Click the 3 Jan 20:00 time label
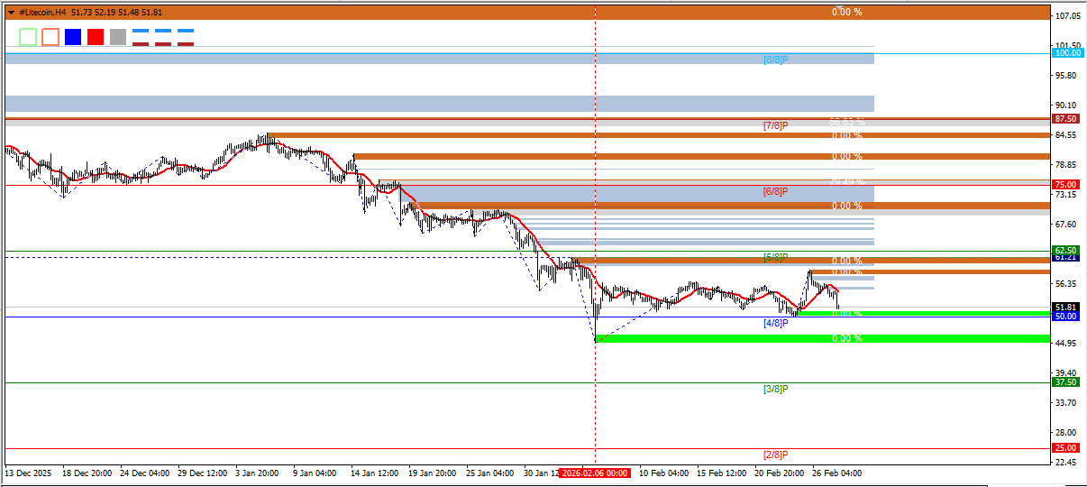Screen dimensions: 1087x487 259,473
